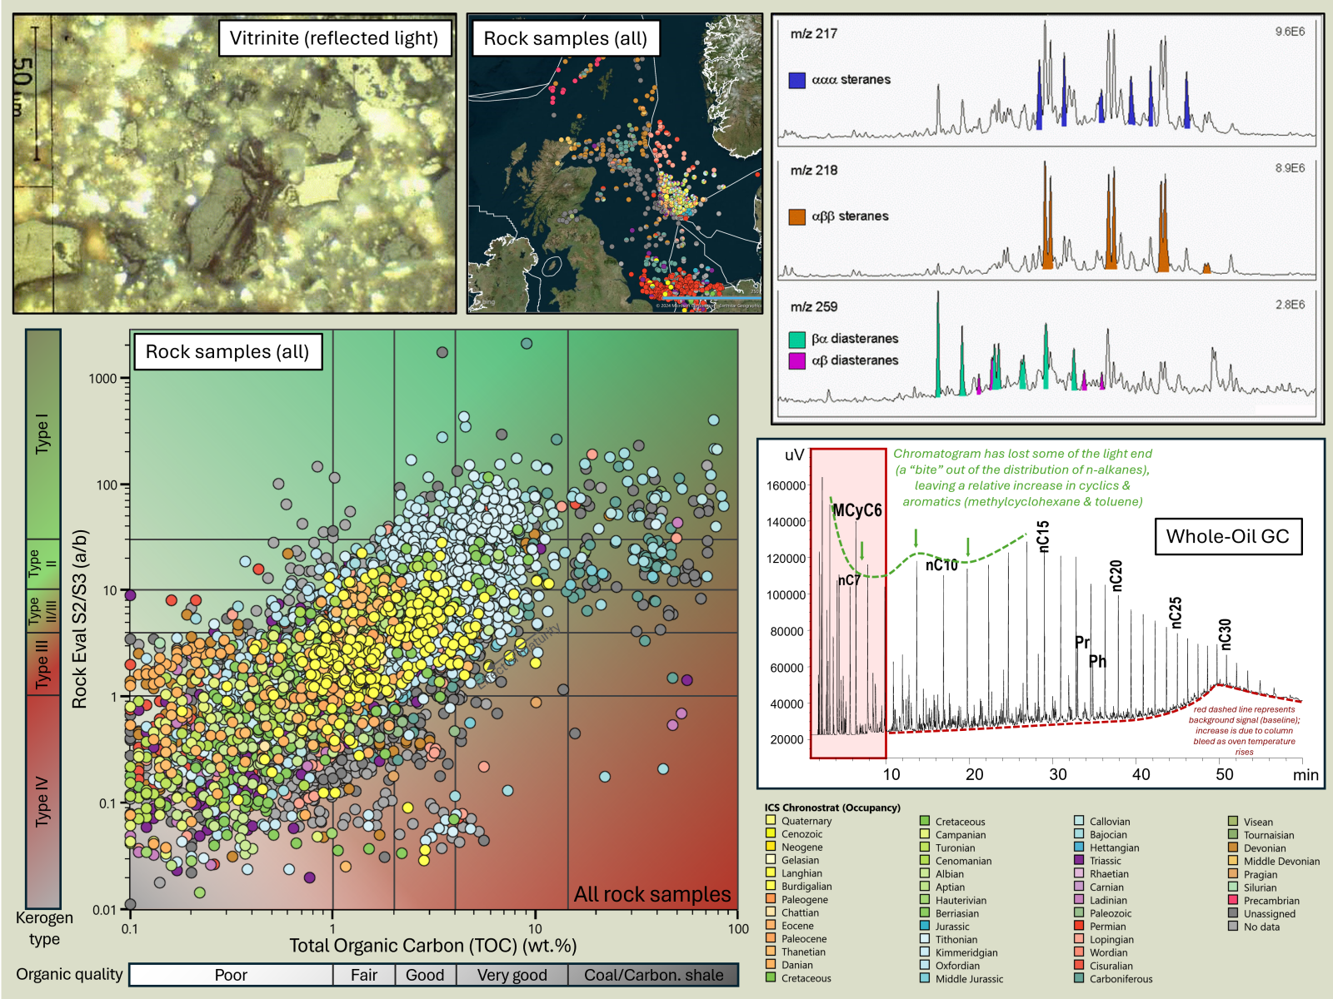Switch to the Rock samples (all) map tab
1333x999 pixels.
(x=567, y=37)
